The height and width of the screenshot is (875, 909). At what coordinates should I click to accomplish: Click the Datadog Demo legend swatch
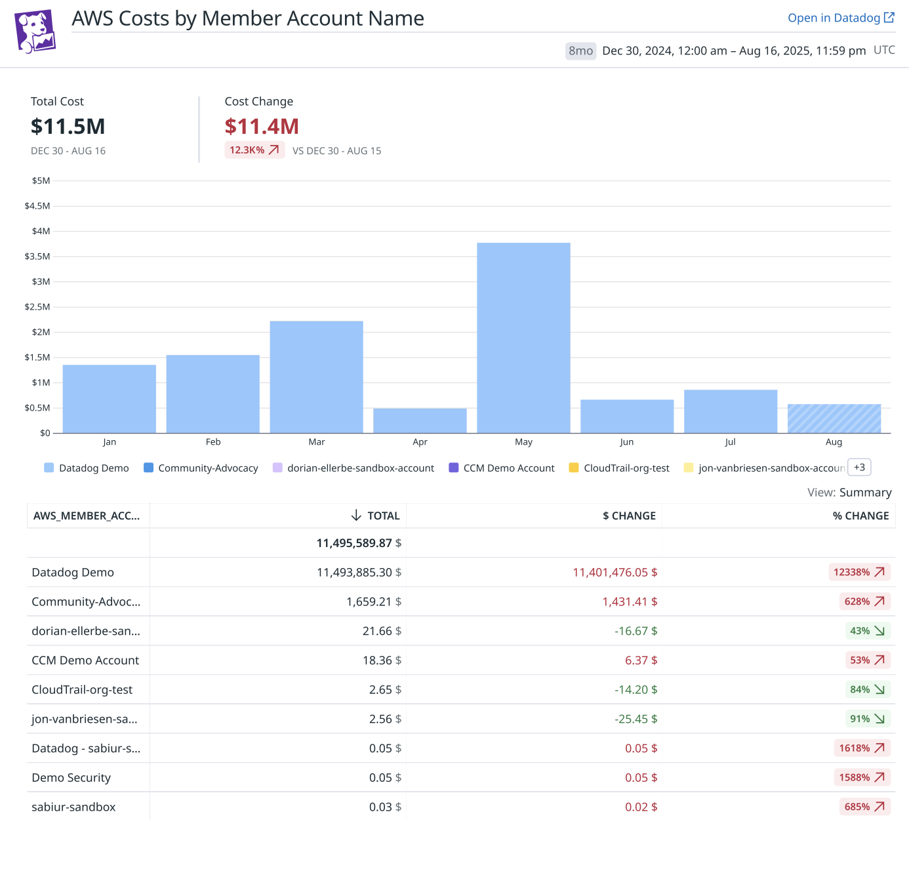[49, 468]
